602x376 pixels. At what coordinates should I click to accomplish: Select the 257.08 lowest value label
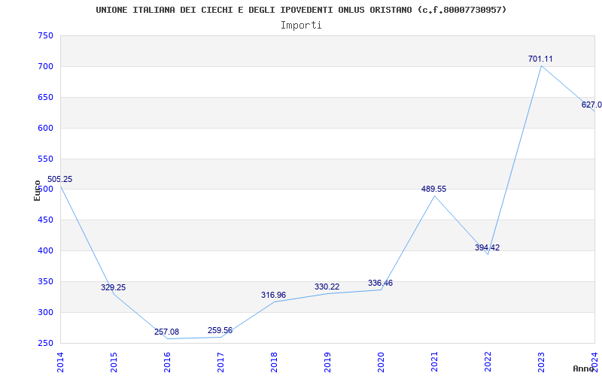[166, 332]
